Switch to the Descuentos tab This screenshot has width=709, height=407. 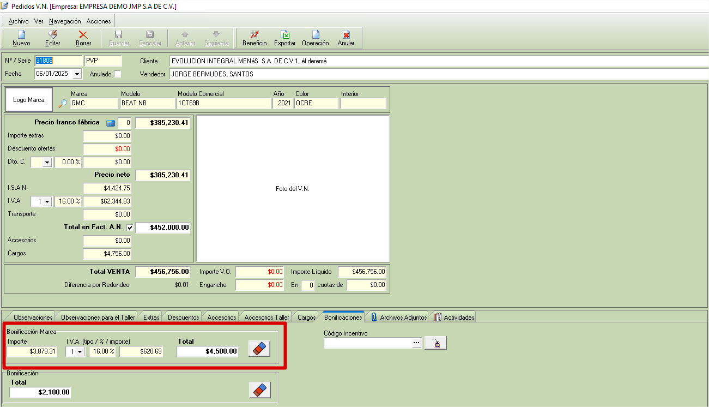[x=184, y=317]
